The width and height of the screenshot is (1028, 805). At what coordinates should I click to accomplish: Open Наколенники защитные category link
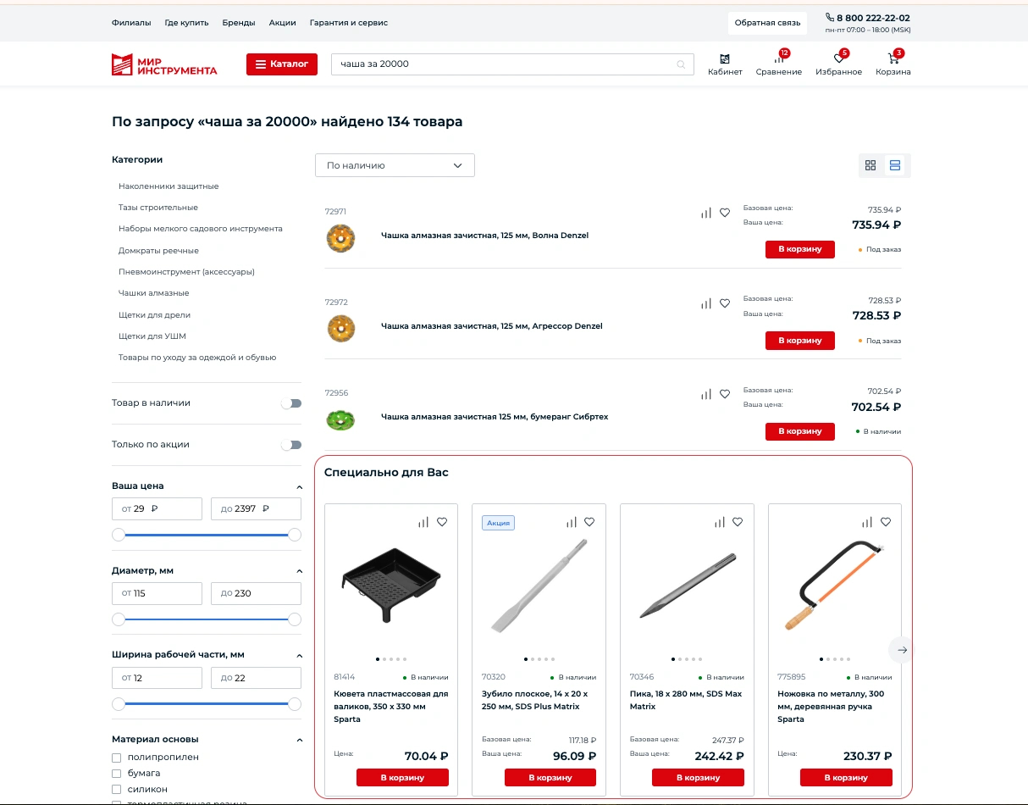169,186
